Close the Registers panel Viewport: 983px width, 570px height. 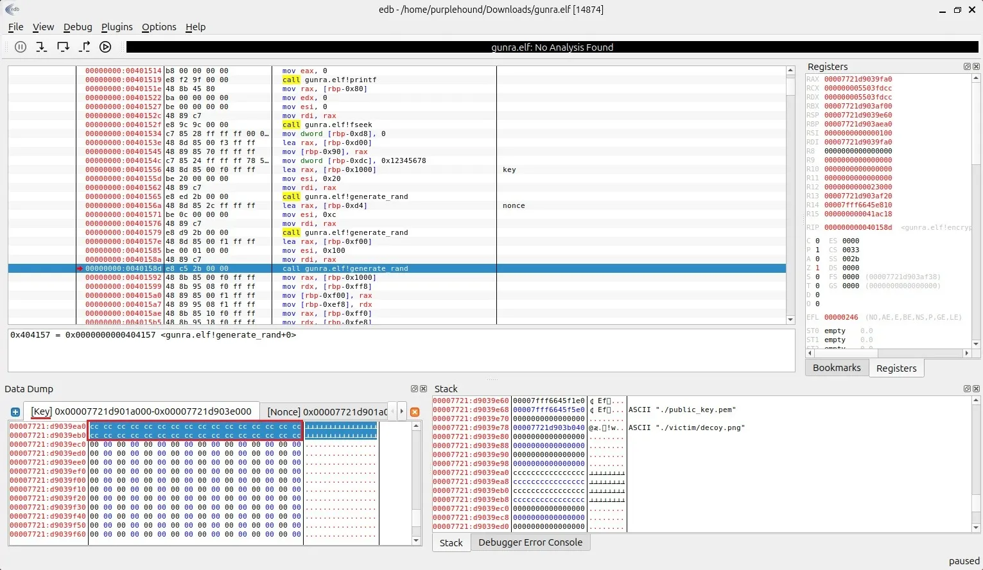pos(976,67)
